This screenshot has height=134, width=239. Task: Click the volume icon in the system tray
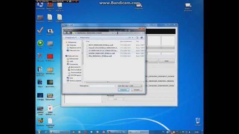(189, 132)
